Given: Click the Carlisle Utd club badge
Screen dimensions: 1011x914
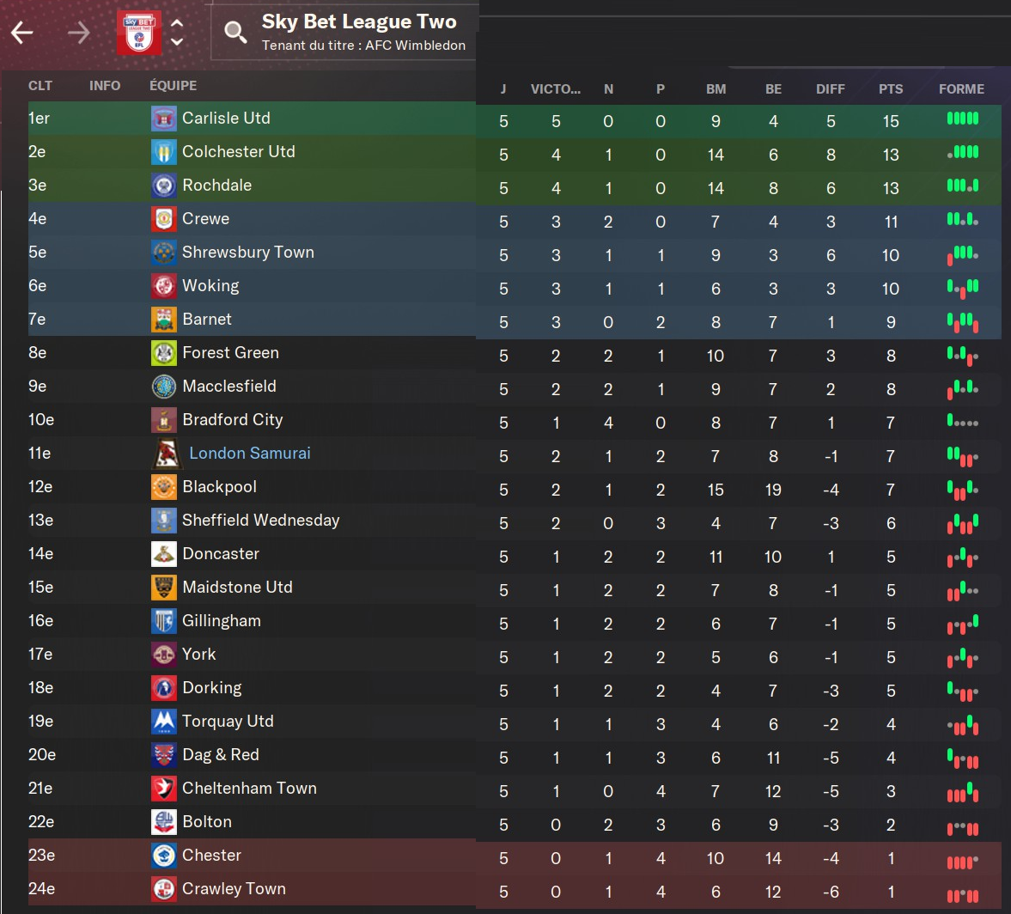Looking at the screenshot, I should click(x=163, y=119).
